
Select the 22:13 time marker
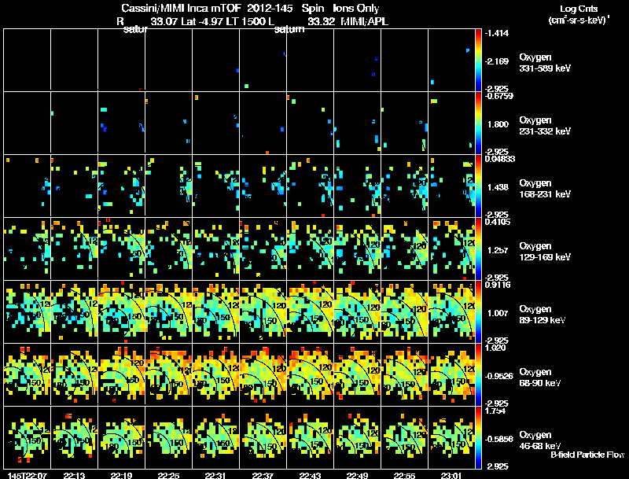[x=74, y=476]
